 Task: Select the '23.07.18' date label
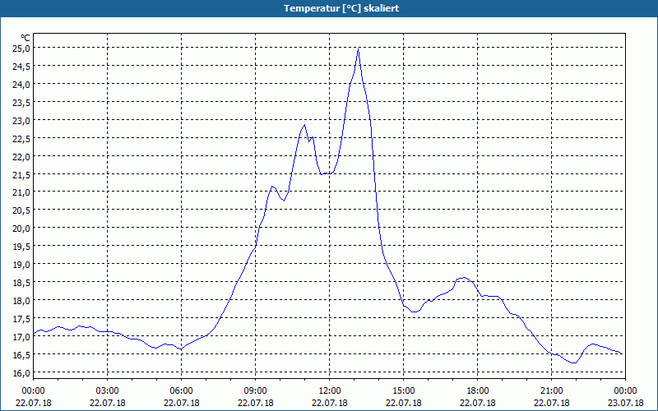point(625,403)
